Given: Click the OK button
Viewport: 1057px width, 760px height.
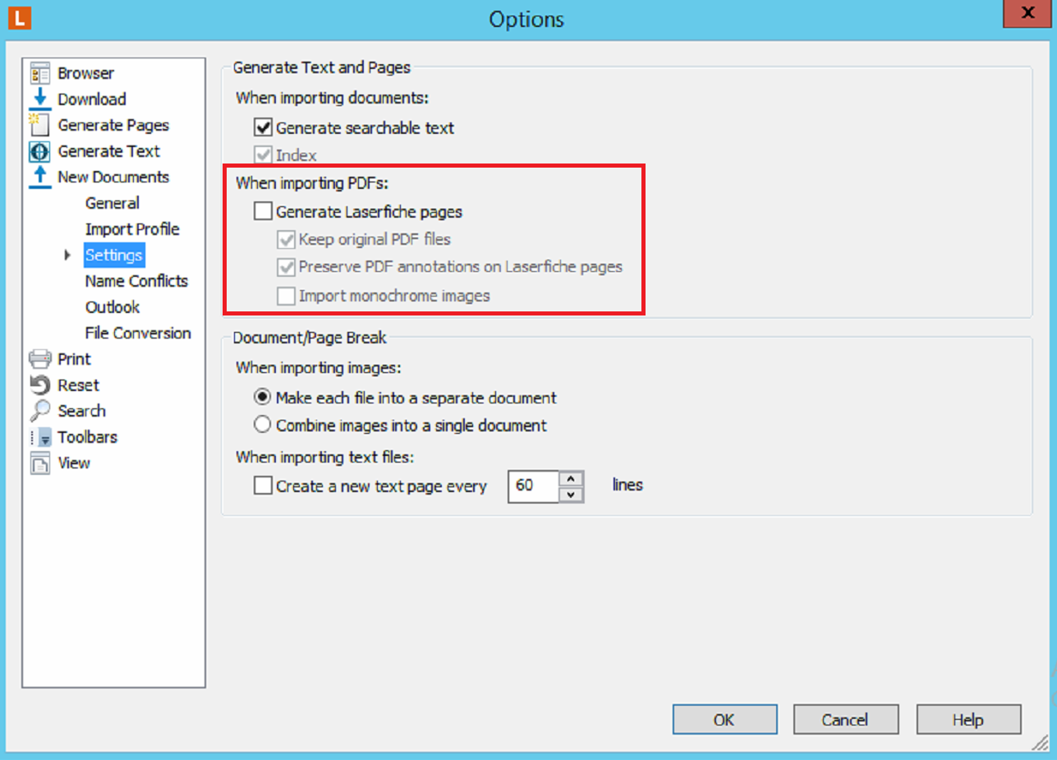Looking at the screenshot, I should pyautogui.click(x=724, y=719).
